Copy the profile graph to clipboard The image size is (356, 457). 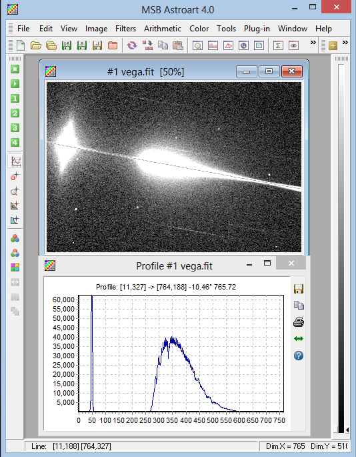tap(299, 306)
